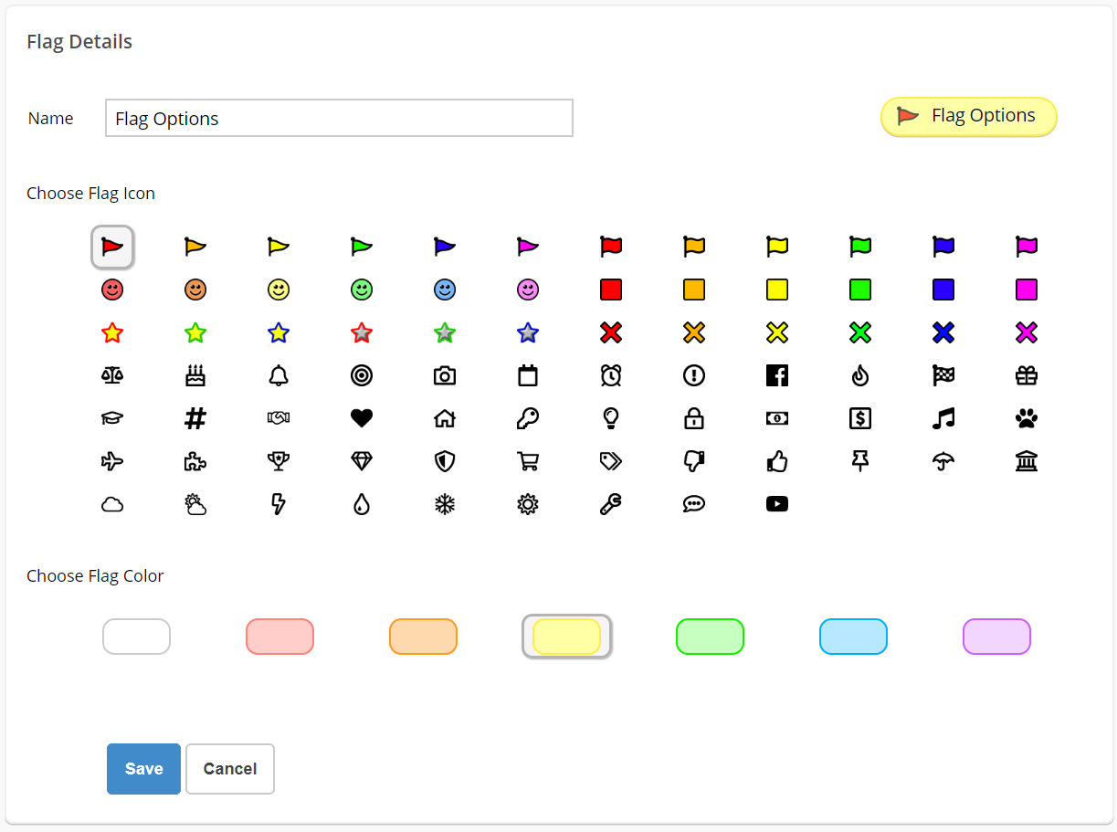Pick the padlock icon
The width and height of the screenshot is (1117, 832).
694,418
